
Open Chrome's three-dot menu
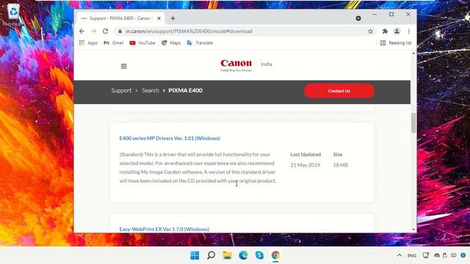408,31
